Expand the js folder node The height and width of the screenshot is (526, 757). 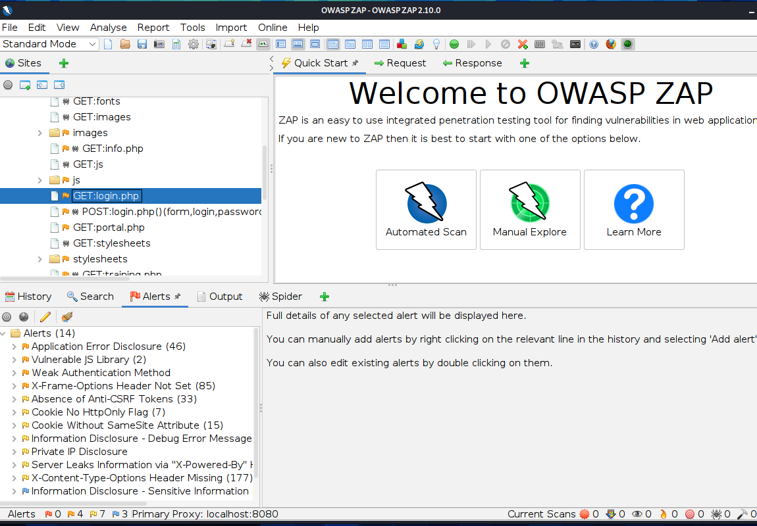(40, 180)
